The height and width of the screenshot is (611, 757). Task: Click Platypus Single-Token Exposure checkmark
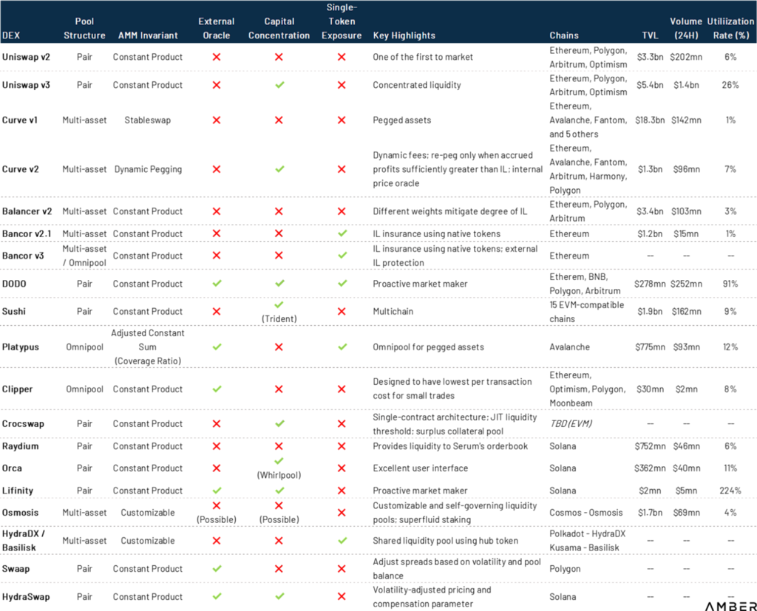pos(342,347)
